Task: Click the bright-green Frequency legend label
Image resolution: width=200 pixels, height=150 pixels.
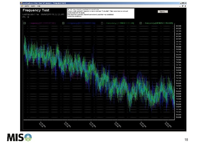Action: [x=159, y=23]
